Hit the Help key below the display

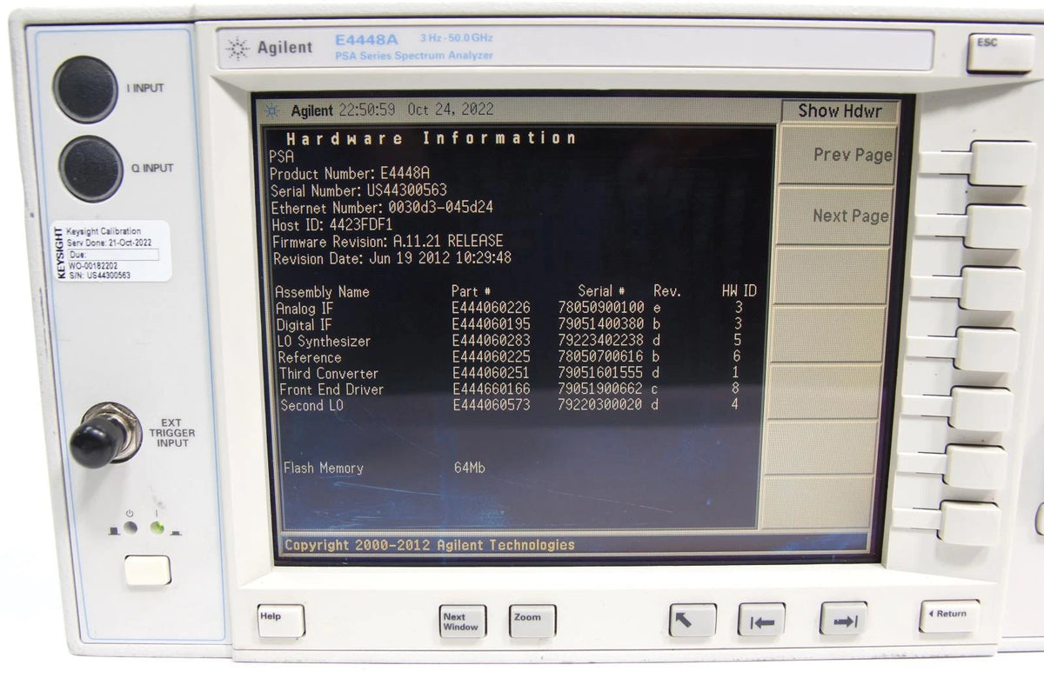[281, 621]
